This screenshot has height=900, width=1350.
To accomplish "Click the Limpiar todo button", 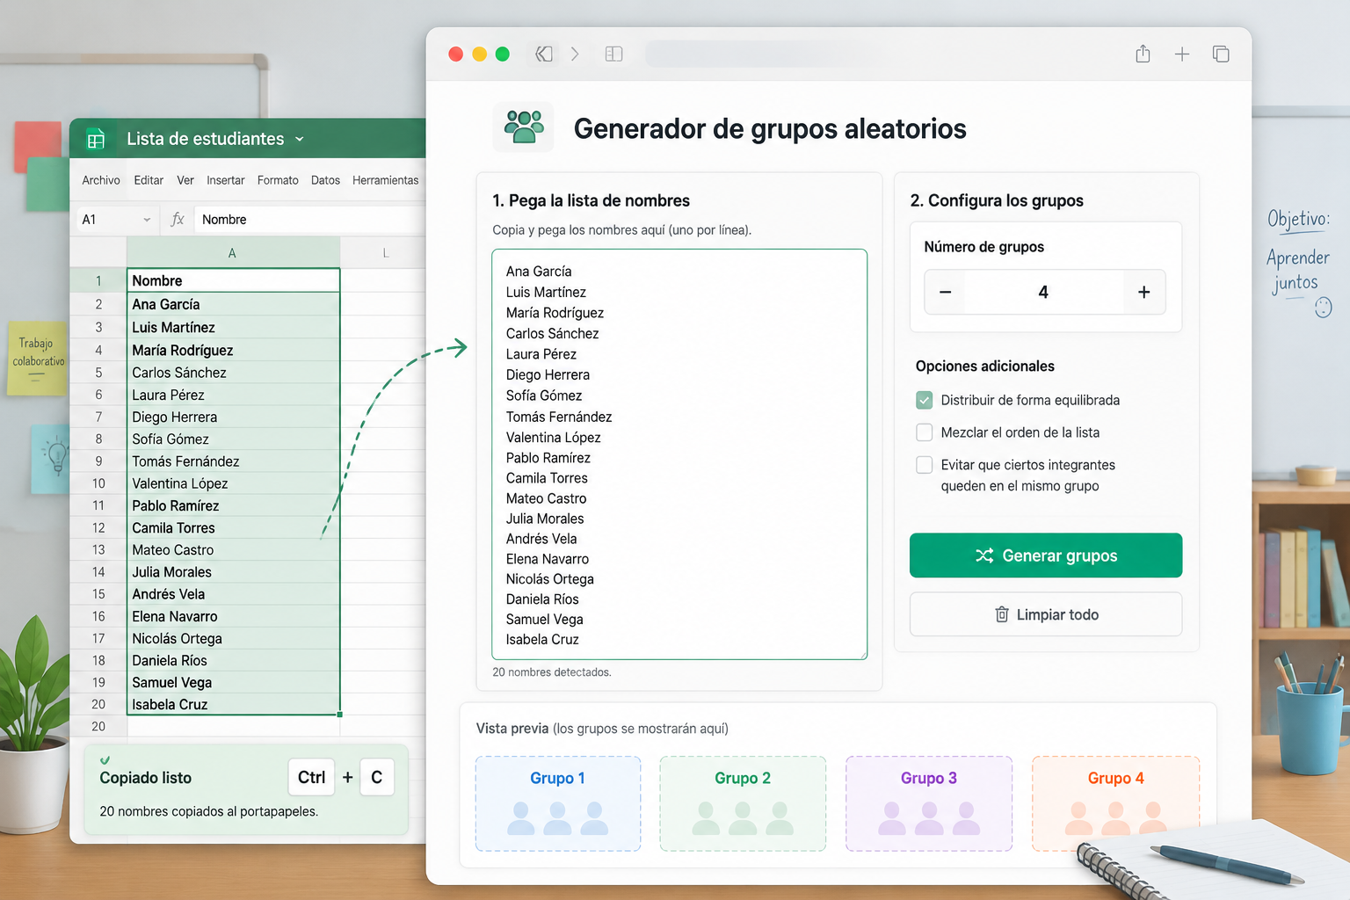I will (1046, 614).
